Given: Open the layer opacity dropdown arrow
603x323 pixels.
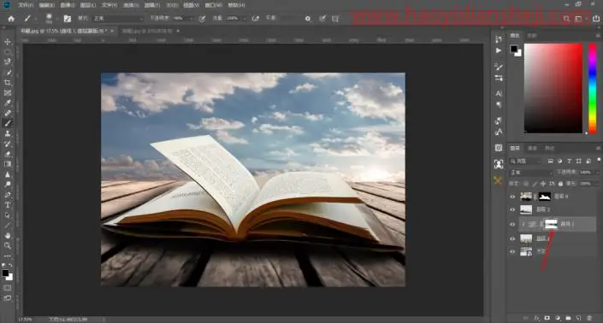Looking at the screenshot, I should point(596,173).
